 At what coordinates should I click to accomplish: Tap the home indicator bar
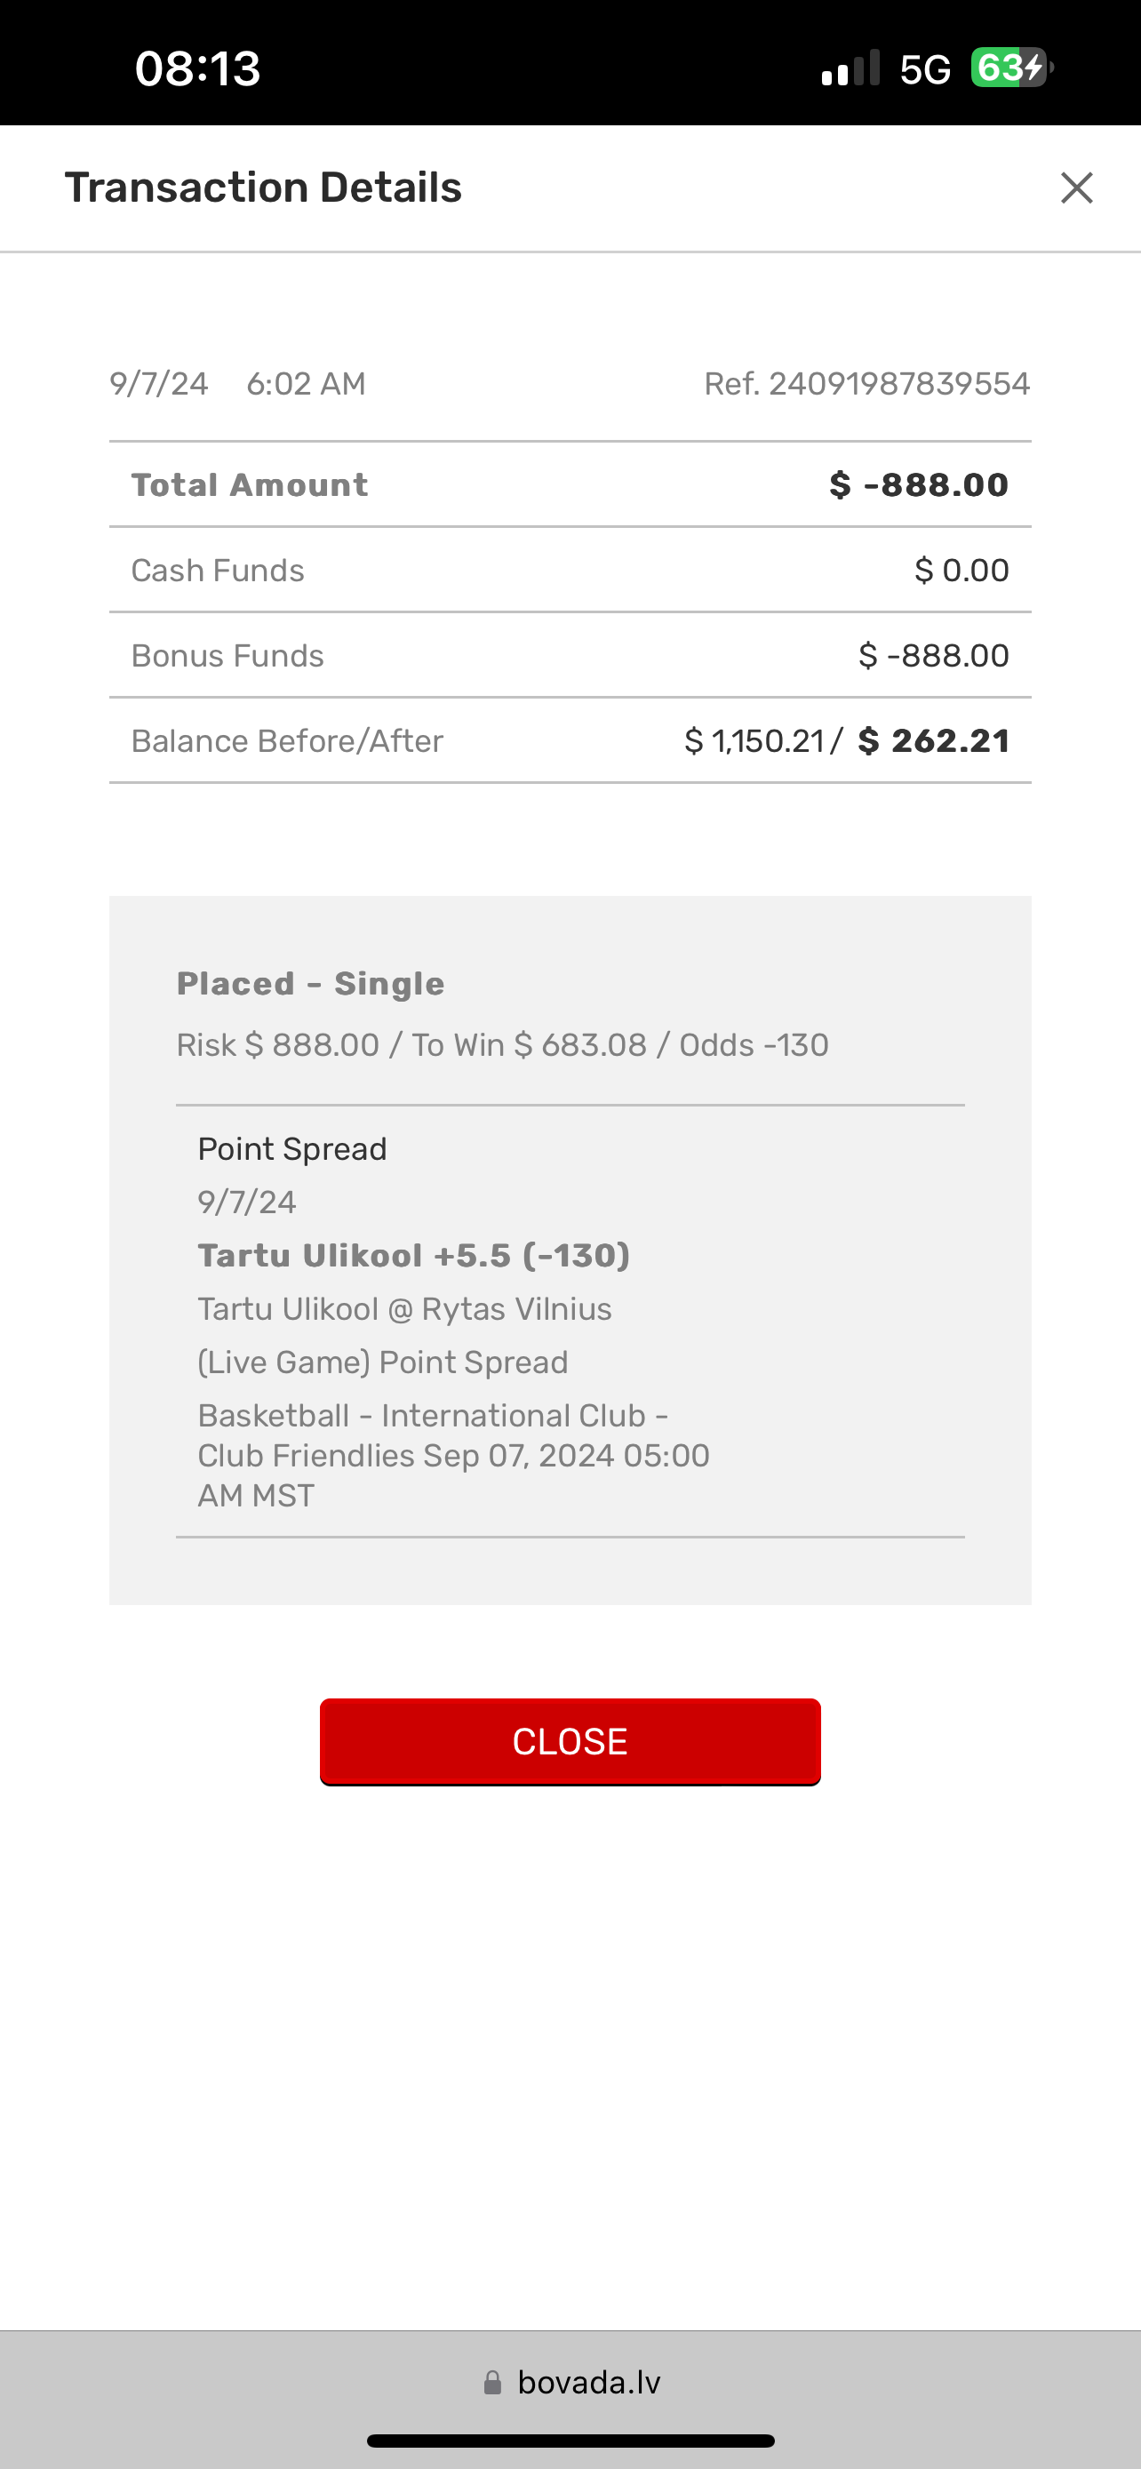570,2441
